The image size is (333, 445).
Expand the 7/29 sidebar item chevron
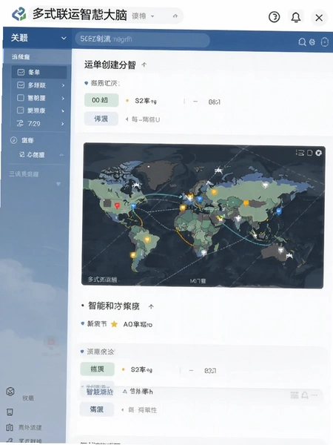coord(63,124)
